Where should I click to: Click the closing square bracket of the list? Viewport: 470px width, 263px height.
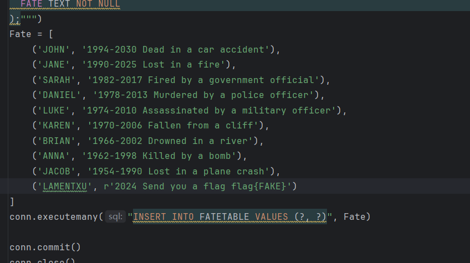12,202
